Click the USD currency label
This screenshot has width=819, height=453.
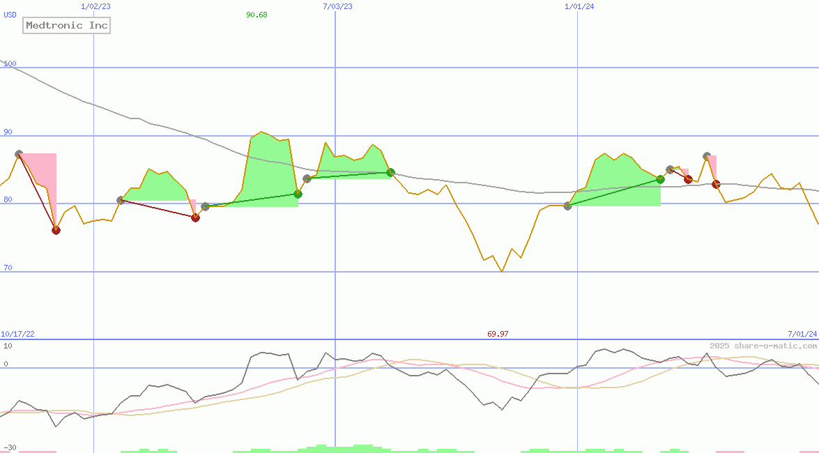[x=10, y=15]
